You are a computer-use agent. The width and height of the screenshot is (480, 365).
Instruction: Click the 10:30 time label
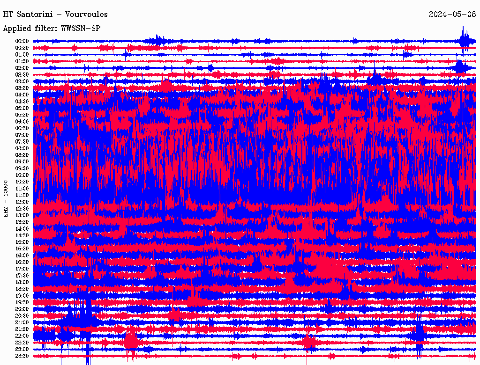22,182
